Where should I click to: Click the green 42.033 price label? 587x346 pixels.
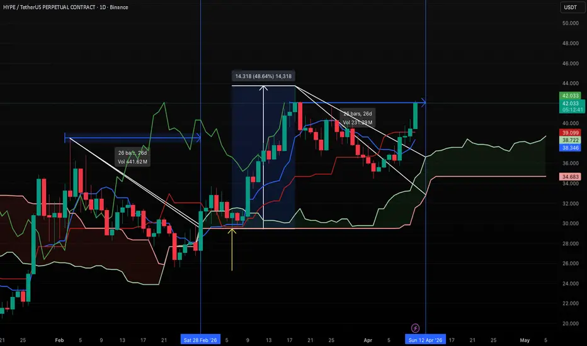click(570, 96)
